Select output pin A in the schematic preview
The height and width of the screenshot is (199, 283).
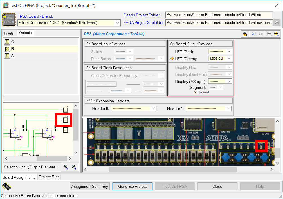(x=65, y=109)
